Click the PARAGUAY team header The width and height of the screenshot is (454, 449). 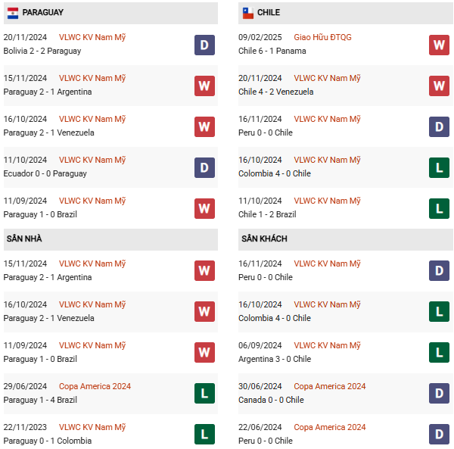(x=110, y=13)
